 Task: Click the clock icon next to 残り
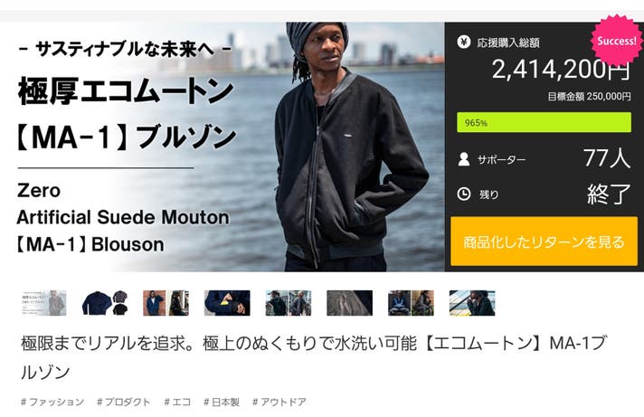tap(464, 194)
